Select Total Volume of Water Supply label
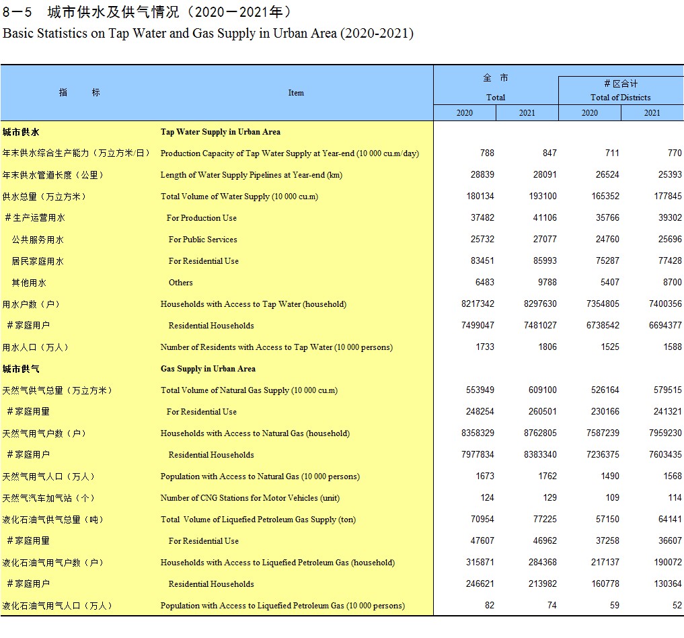The width and height of the screenshot is (684, 638). pyautogui.click(x=239, y=197)
